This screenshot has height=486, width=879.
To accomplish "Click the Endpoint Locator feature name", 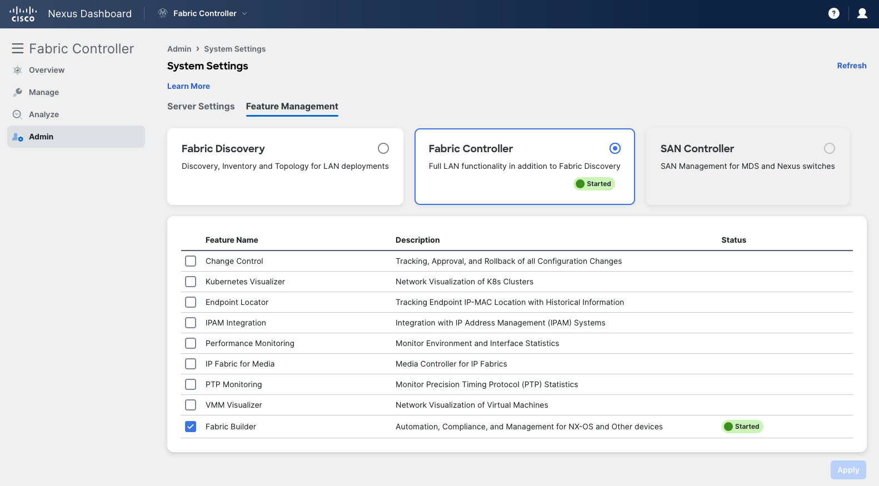I will point(237,302).
